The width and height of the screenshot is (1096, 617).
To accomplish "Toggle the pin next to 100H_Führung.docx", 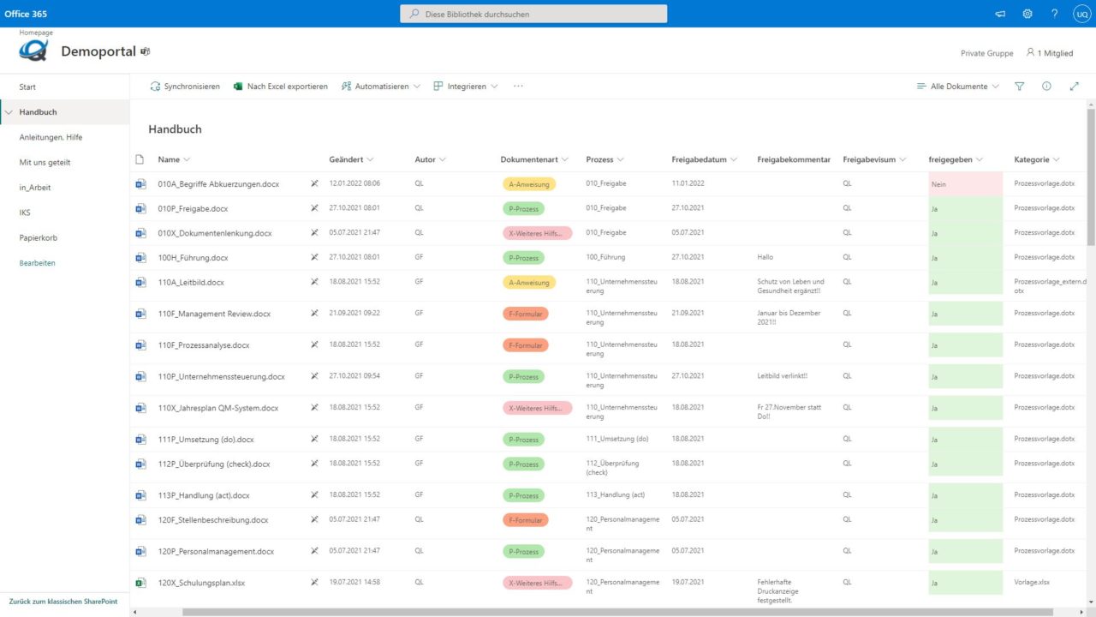I will tap(314, 257).
